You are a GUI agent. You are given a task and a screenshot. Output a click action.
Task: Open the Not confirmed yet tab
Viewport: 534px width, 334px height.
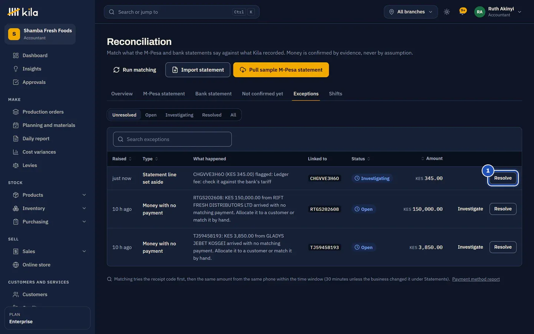point(263,94)
